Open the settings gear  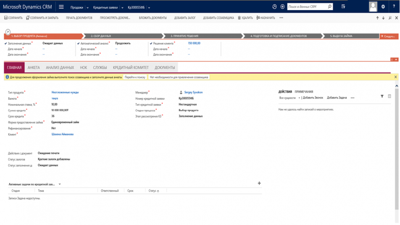click(x=383, y=7)
